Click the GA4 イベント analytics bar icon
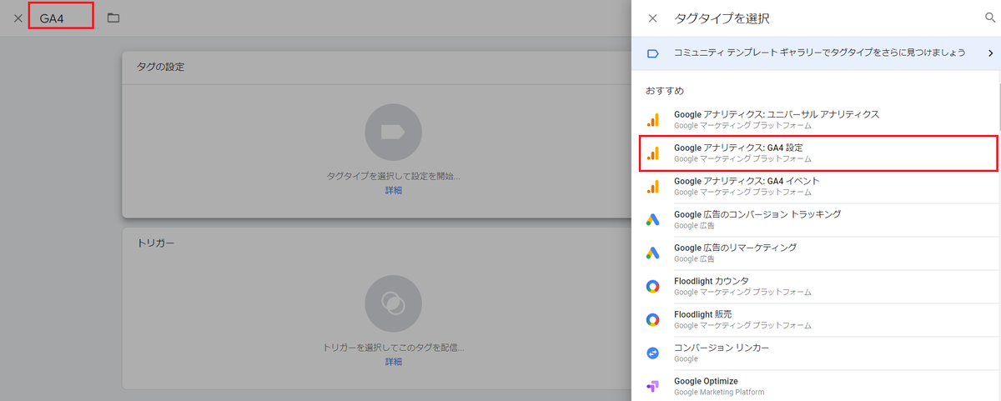The width and height of the screenshot is (1001, 401). 653,186
